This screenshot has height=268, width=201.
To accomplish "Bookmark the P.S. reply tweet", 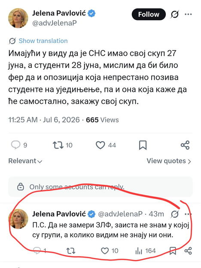I will pyautogui.click(x=173, y=251).
